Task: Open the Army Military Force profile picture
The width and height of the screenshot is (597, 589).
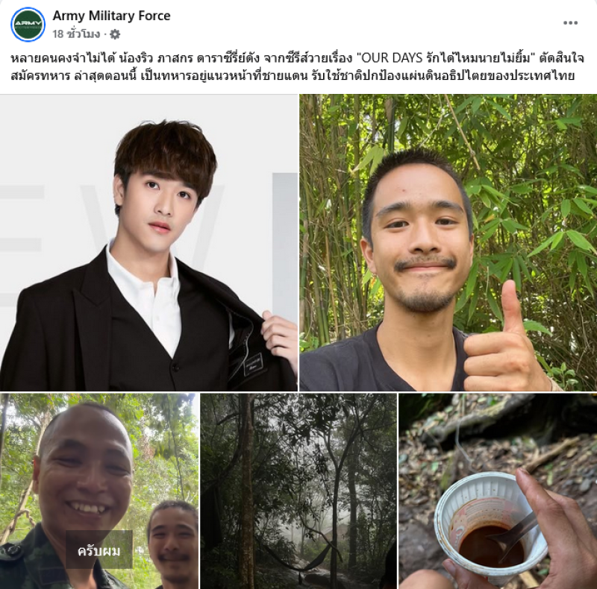Action: (28, 25)
